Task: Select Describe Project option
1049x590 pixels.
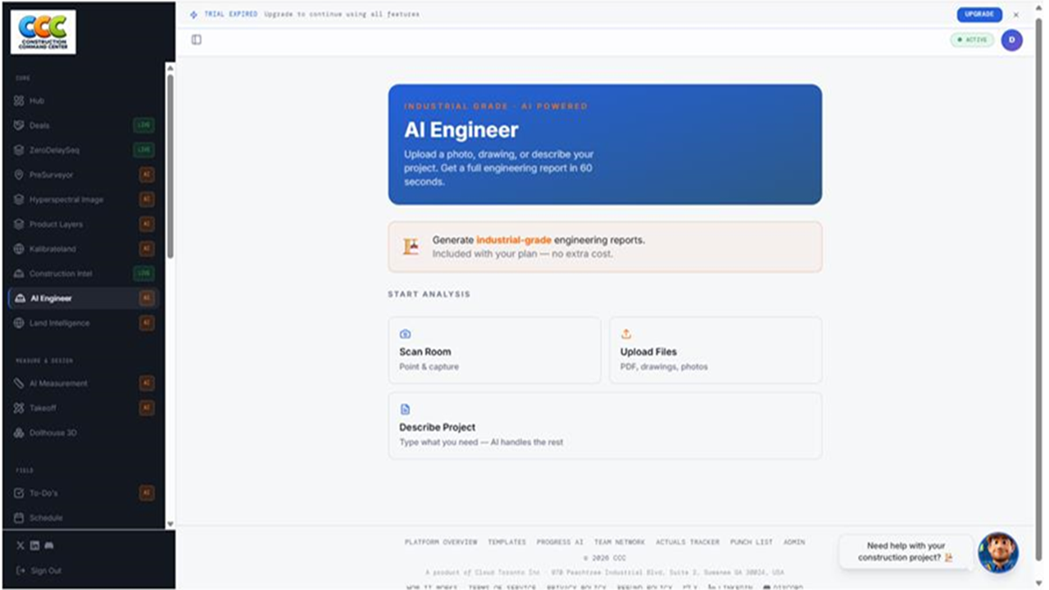Action: 605,425
